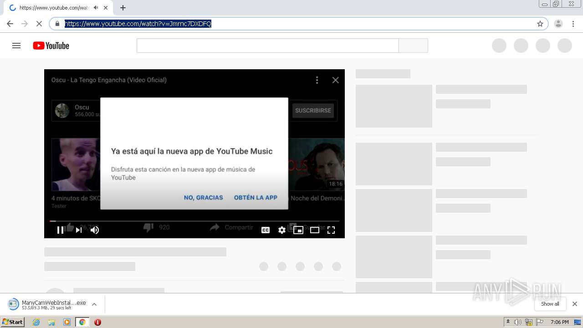
Task: Expand the ManyCam download options chevron
Action: [x=94, y=304]
